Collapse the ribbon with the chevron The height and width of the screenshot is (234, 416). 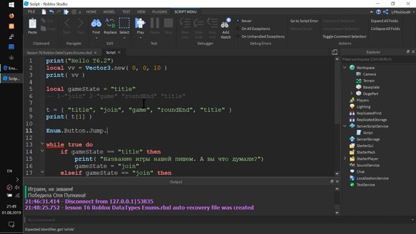point(371,12)
